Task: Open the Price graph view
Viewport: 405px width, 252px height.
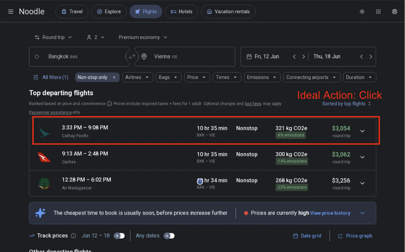Action: click(355, 236)
